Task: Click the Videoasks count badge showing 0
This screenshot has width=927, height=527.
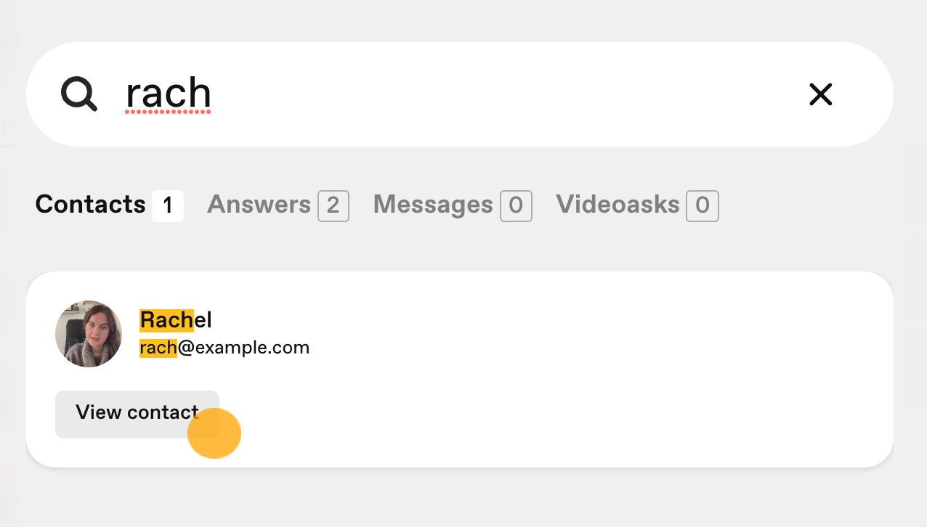Action: tap(703, 206)
